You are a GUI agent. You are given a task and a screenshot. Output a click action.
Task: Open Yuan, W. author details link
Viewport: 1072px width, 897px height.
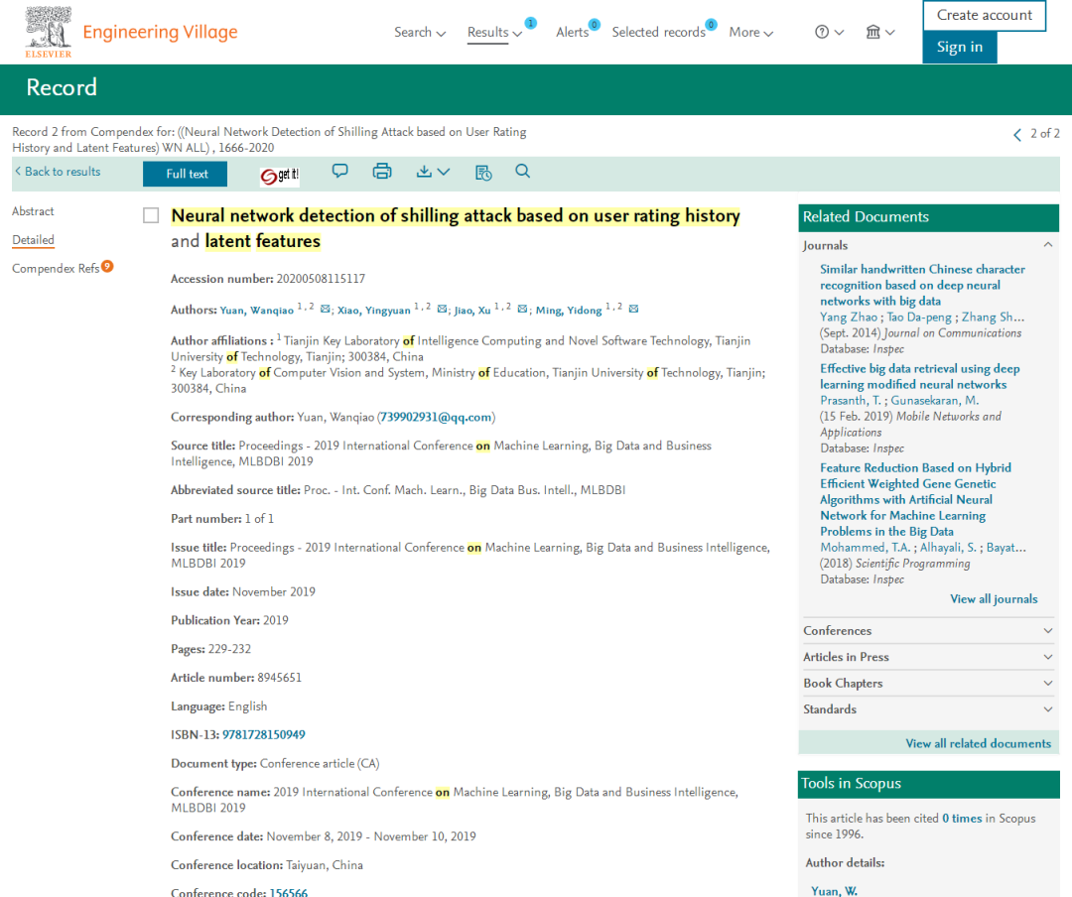coord(834,891)
